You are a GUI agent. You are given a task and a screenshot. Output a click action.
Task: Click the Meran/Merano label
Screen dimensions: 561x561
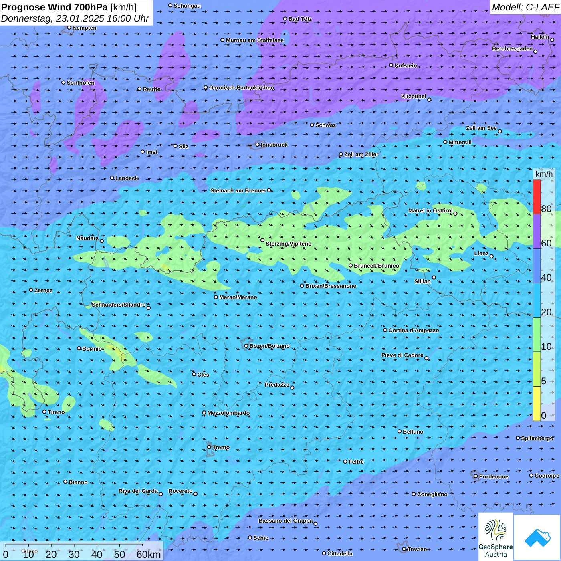[x=238, y=297]
